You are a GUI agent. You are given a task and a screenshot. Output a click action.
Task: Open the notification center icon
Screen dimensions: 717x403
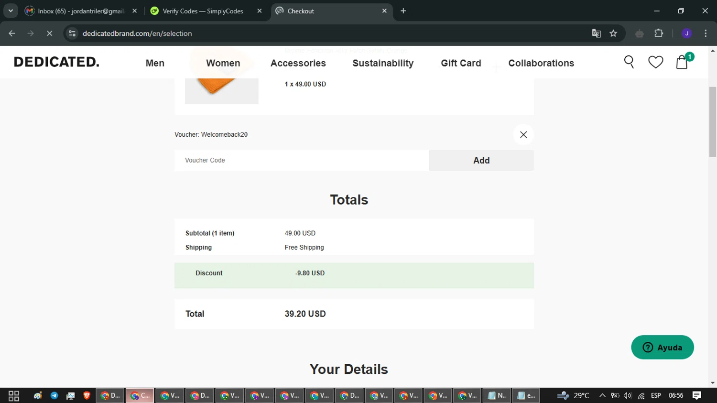point(697,396)
